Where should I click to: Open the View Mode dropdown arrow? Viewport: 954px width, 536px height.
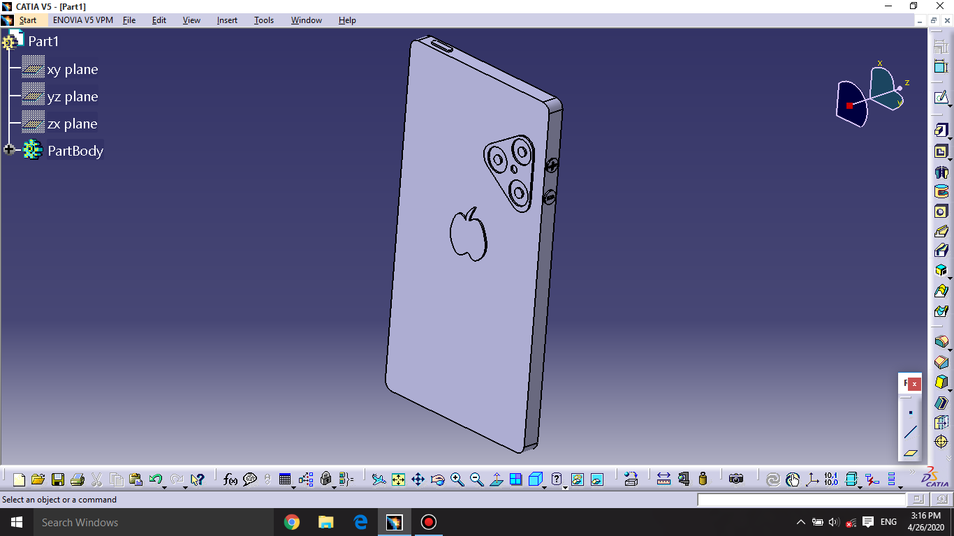(565, 486)
